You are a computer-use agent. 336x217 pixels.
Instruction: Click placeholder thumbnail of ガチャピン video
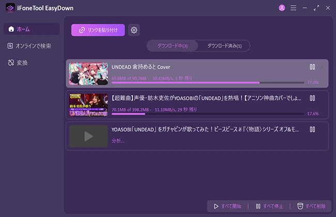point(88,136)
